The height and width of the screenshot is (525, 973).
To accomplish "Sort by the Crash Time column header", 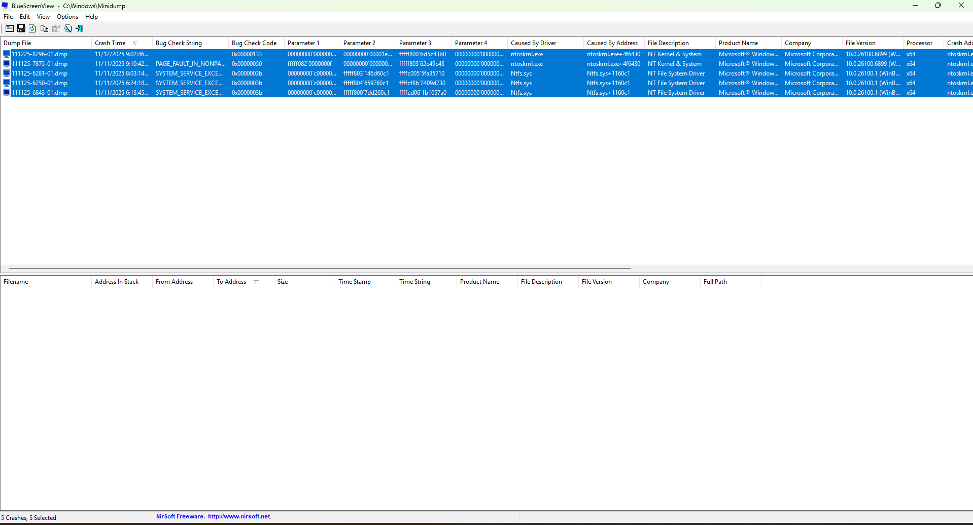I will click(122, 43).
